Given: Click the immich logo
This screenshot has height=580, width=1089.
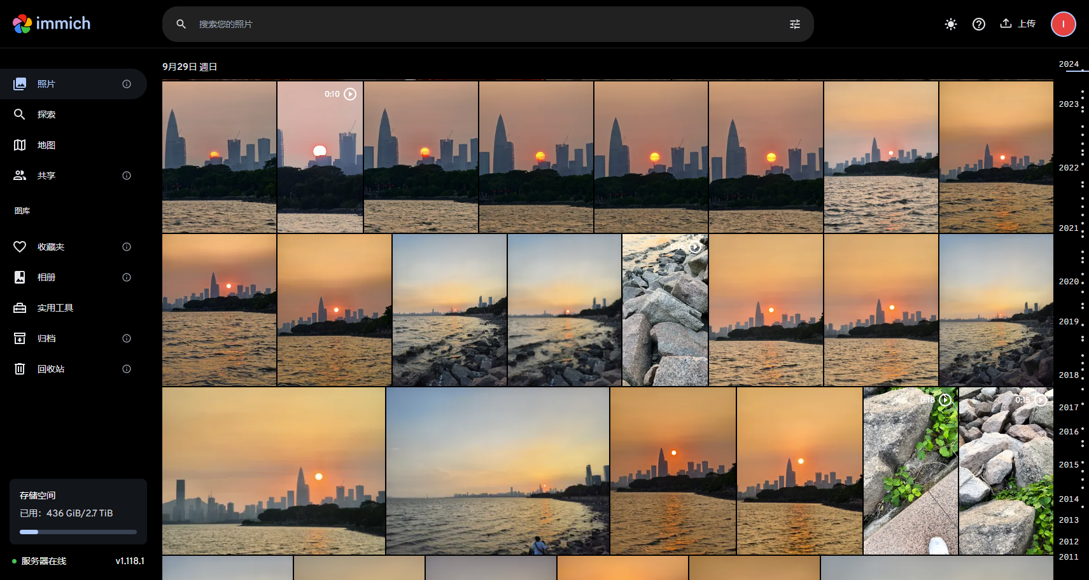Looking at the screenshot, I should pyautogui.click(x=52, y=24).
